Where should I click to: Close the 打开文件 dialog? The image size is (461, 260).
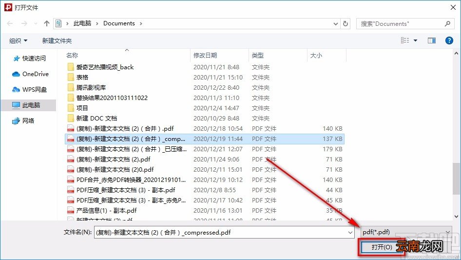pyautogui.click(x=453, y=7)
